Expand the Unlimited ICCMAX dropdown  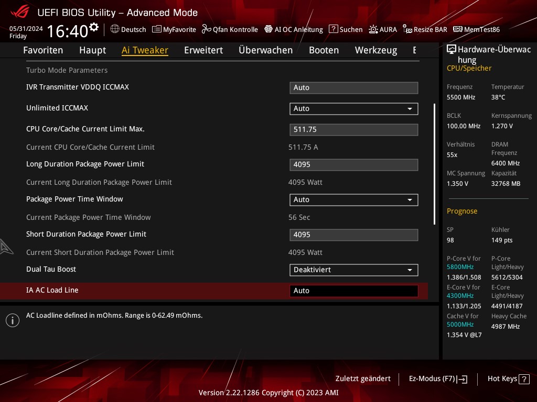pyautogui.click(x=354, y=109)
